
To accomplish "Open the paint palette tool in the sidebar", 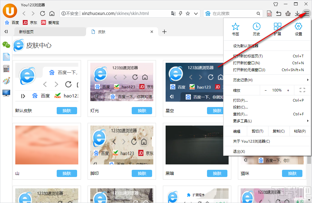I will tap(6, 81).
